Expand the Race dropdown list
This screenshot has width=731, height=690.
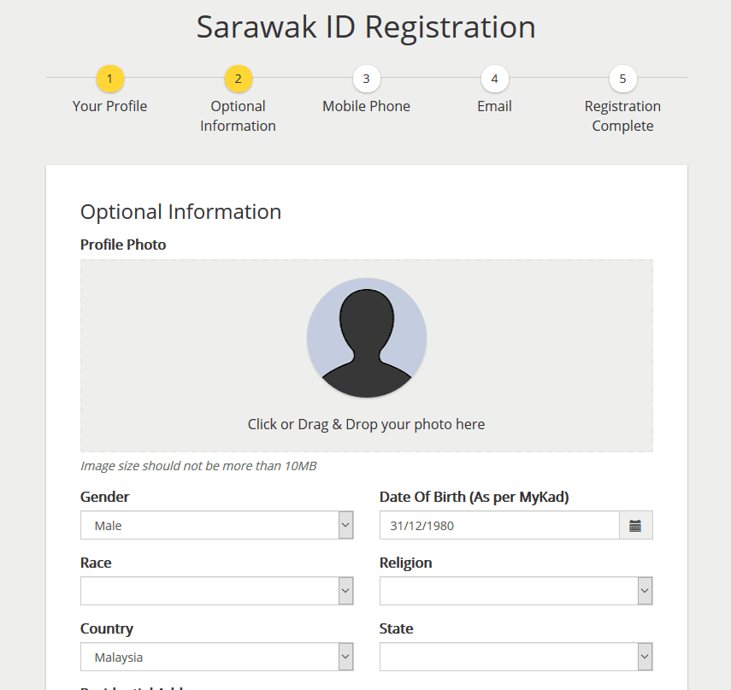(x=216, y=591)
